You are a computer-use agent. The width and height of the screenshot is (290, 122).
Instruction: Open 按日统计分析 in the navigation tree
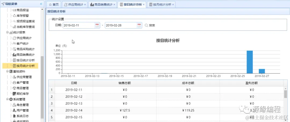(24, 60)
